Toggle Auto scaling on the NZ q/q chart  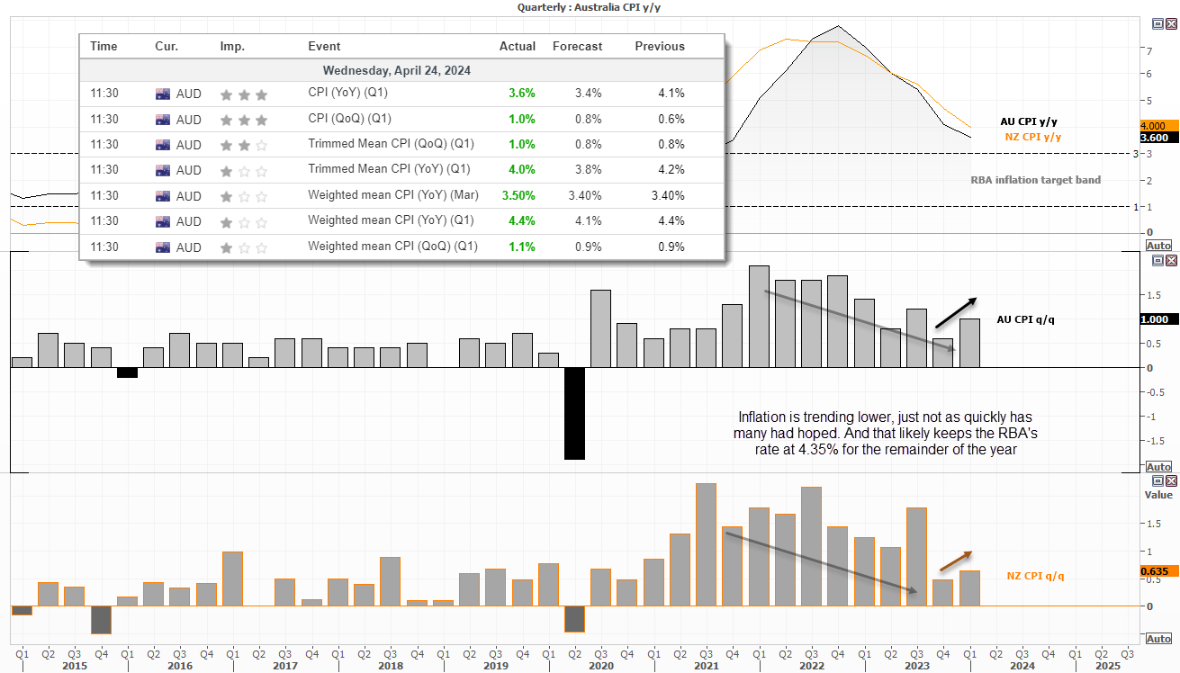point(1159,639)
